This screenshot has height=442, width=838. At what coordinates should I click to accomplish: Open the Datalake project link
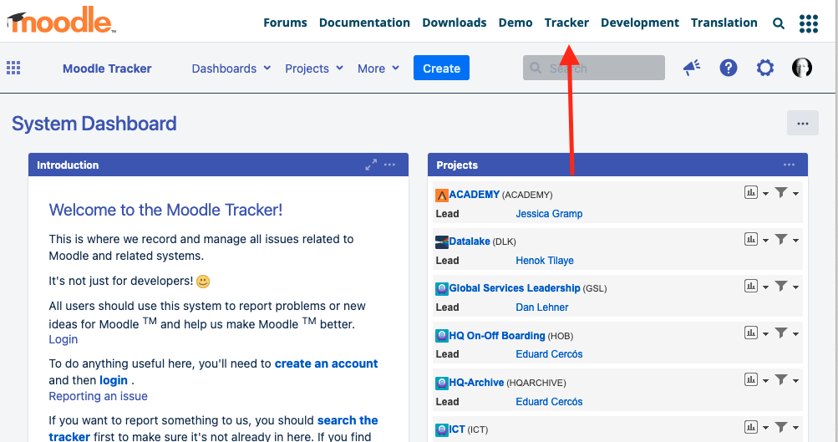pyautogui.click(x=470, y=241)
